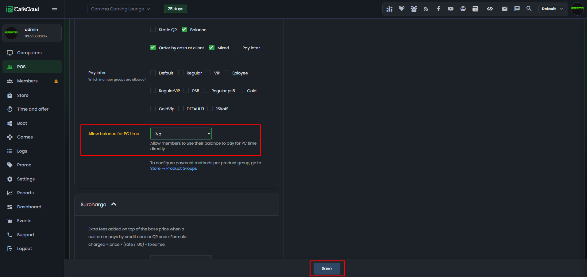Collapse the Surcharge section
Image resolution: width=587 pixels, height=277 pixels.
click(114, 204)
